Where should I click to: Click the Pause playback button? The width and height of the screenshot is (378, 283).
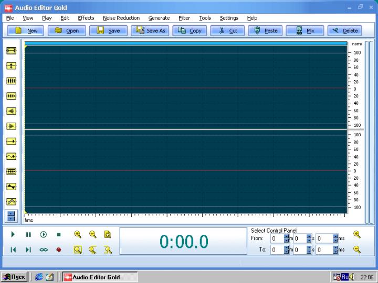pos(28,235)
